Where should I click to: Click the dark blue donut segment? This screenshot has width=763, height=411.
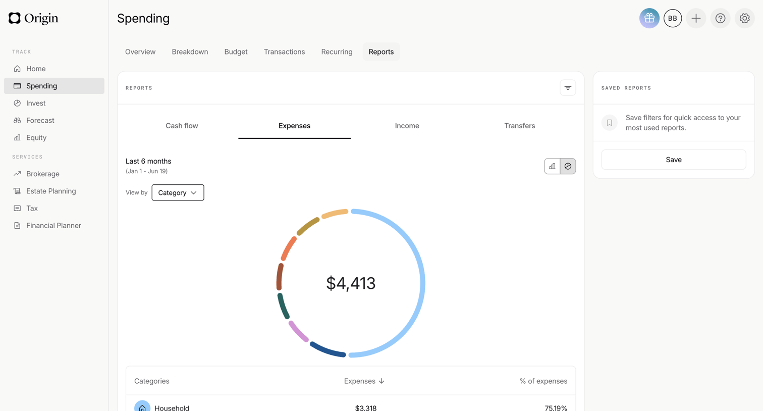point(327,350)
